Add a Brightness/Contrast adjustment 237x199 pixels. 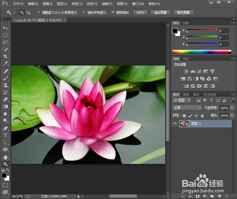186,71
